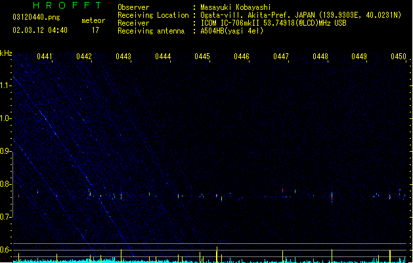Click the 1.1 kHz axis label

(6, 85)
